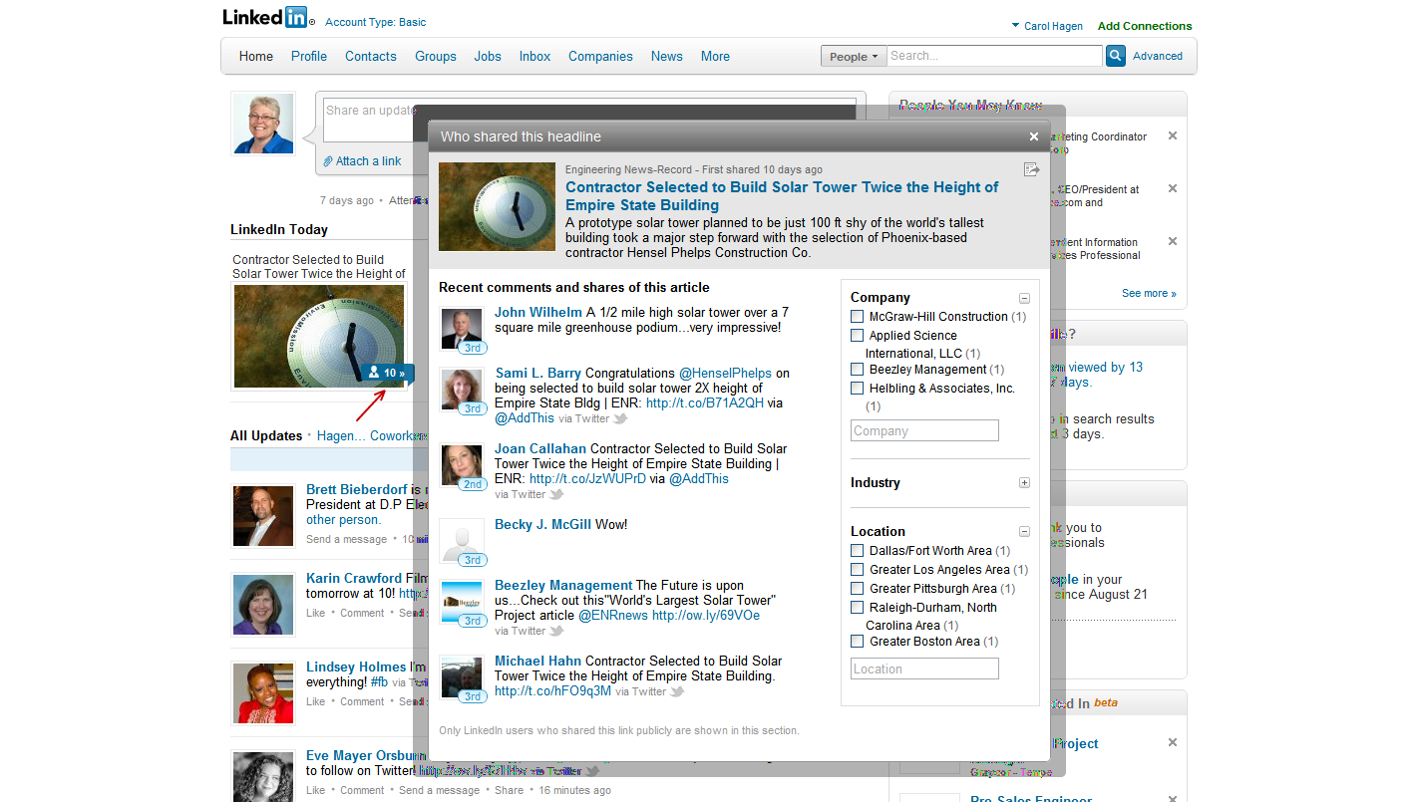Screen dimensions: 1419x802
Task: Open the Home menu
Action: pyautogui.click(x=256, y=57)
